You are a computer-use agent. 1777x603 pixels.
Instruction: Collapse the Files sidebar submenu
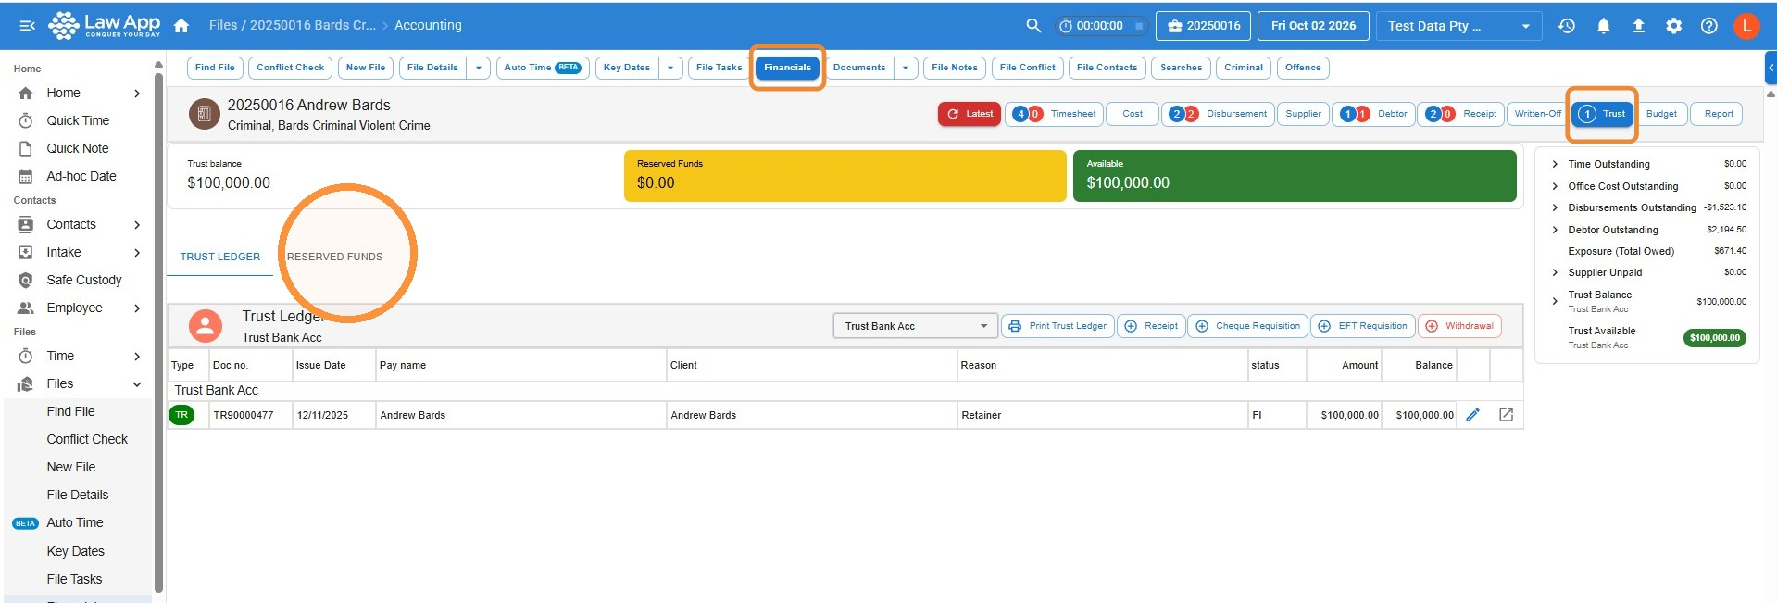click(x=137, y=384)
